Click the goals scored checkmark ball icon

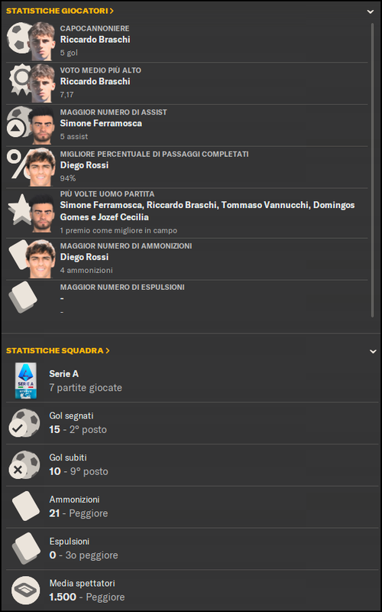point(24,423)
